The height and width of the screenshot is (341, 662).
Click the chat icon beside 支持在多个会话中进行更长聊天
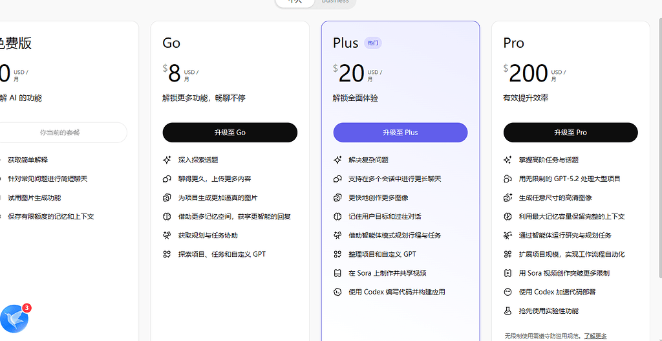[337, 179]
